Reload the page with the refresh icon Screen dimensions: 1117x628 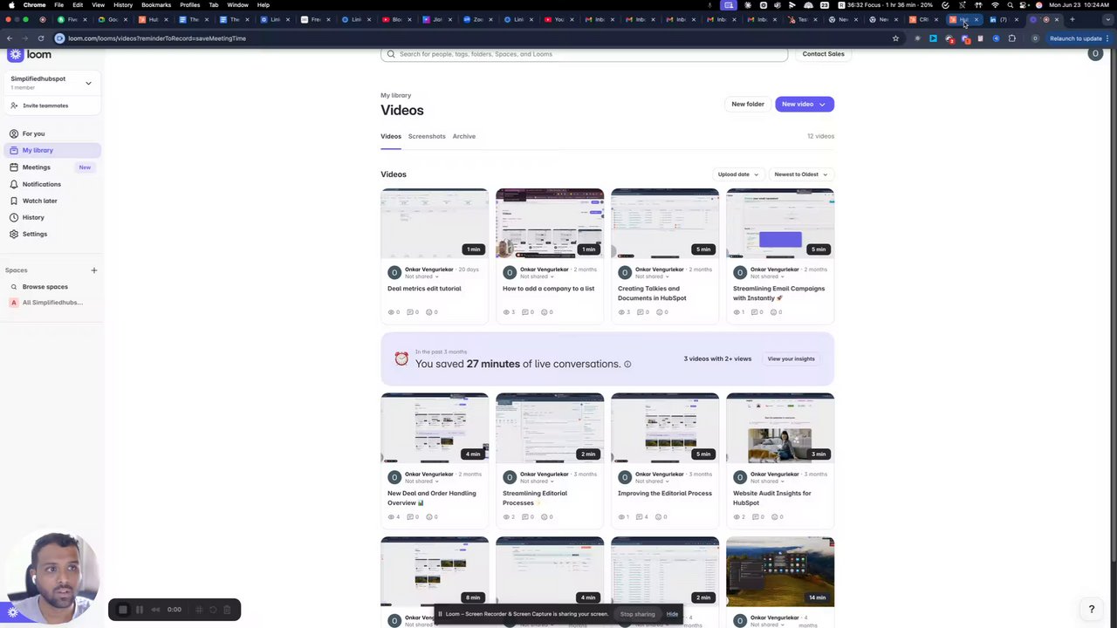click(40, 38)
